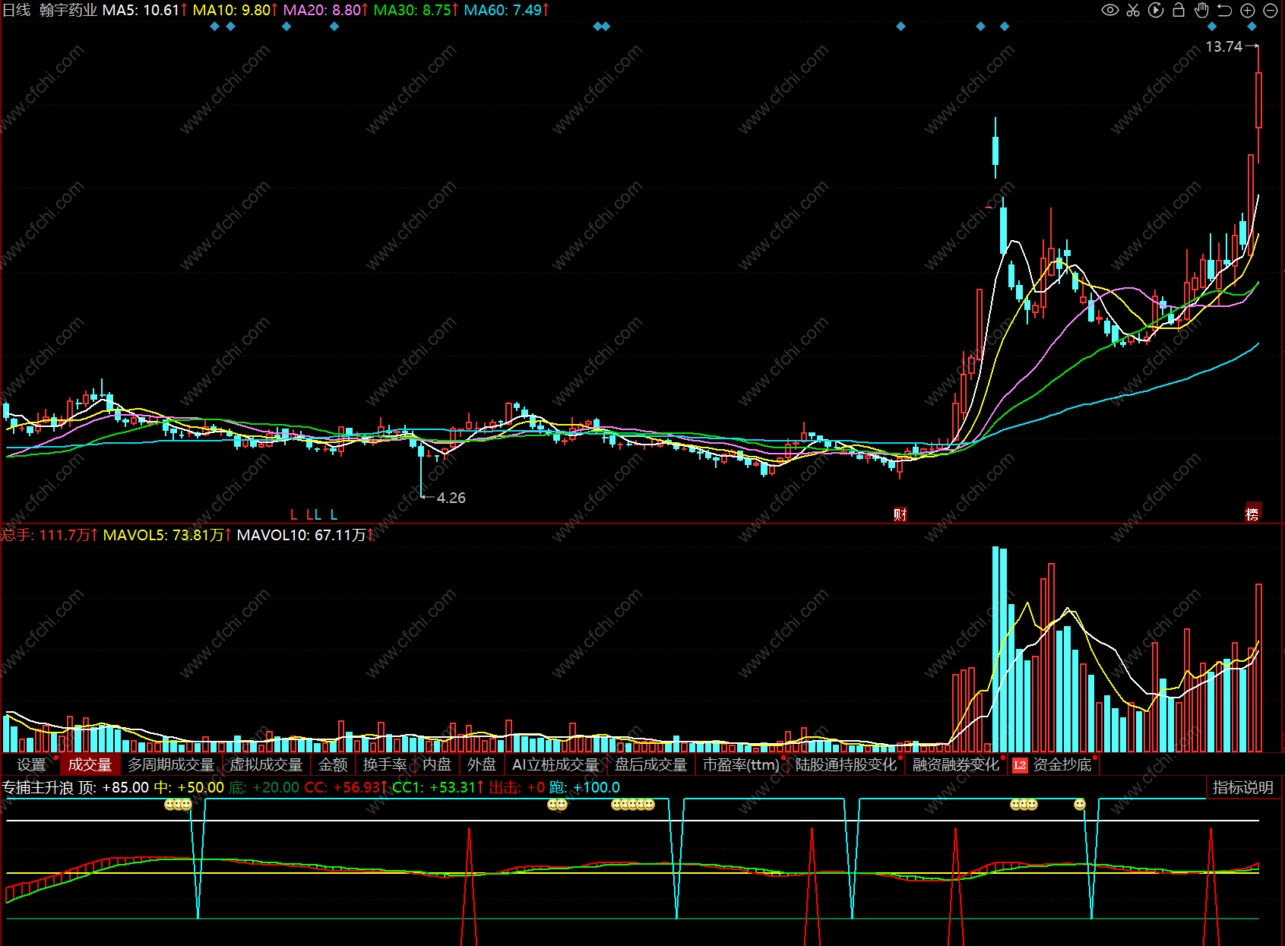The height and width of the screenshot is (946, 1285).
Task: Open the 设置 settings tab
Action: [x=32, y=764]
